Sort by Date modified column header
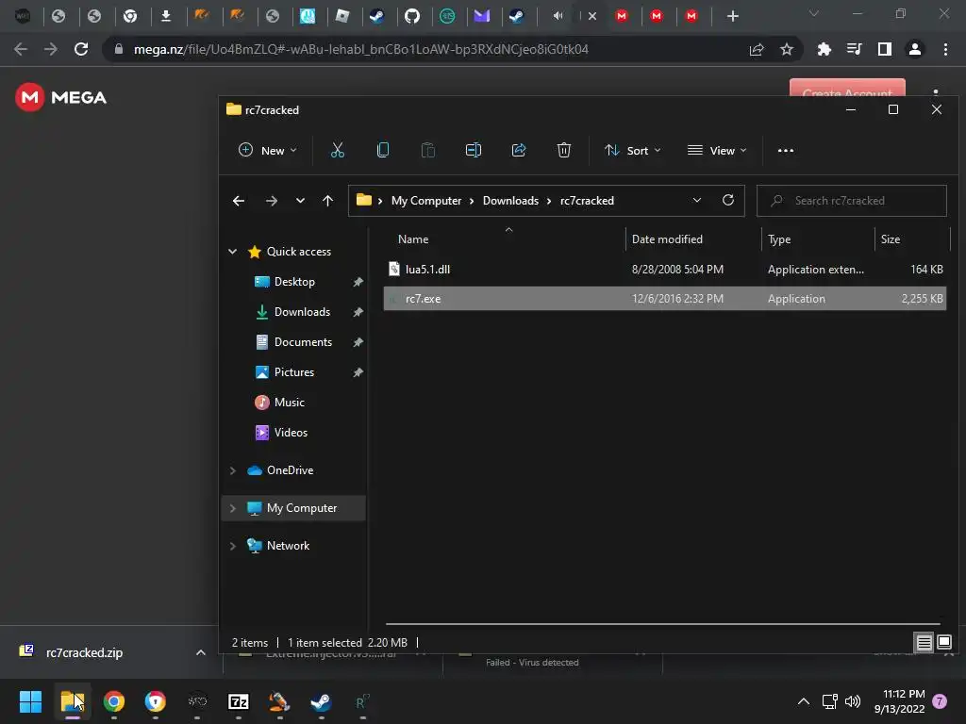The image size is (966, 724). click(x=667, y=239)
